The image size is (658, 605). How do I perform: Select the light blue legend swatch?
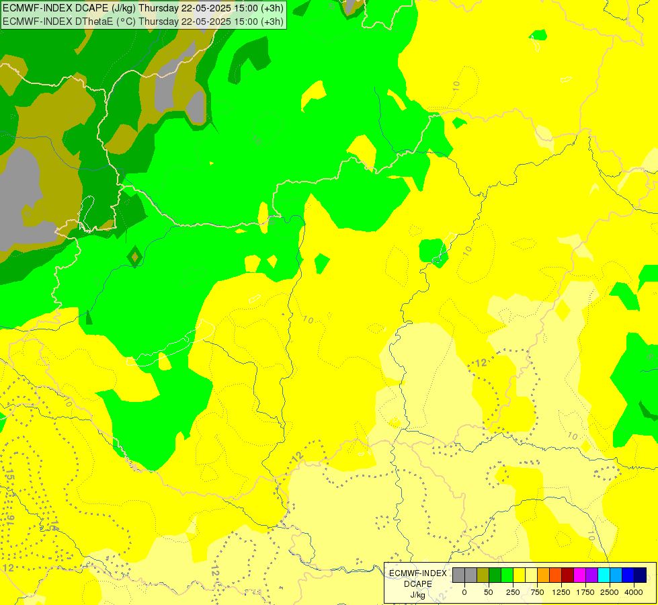tap(616, 575)
